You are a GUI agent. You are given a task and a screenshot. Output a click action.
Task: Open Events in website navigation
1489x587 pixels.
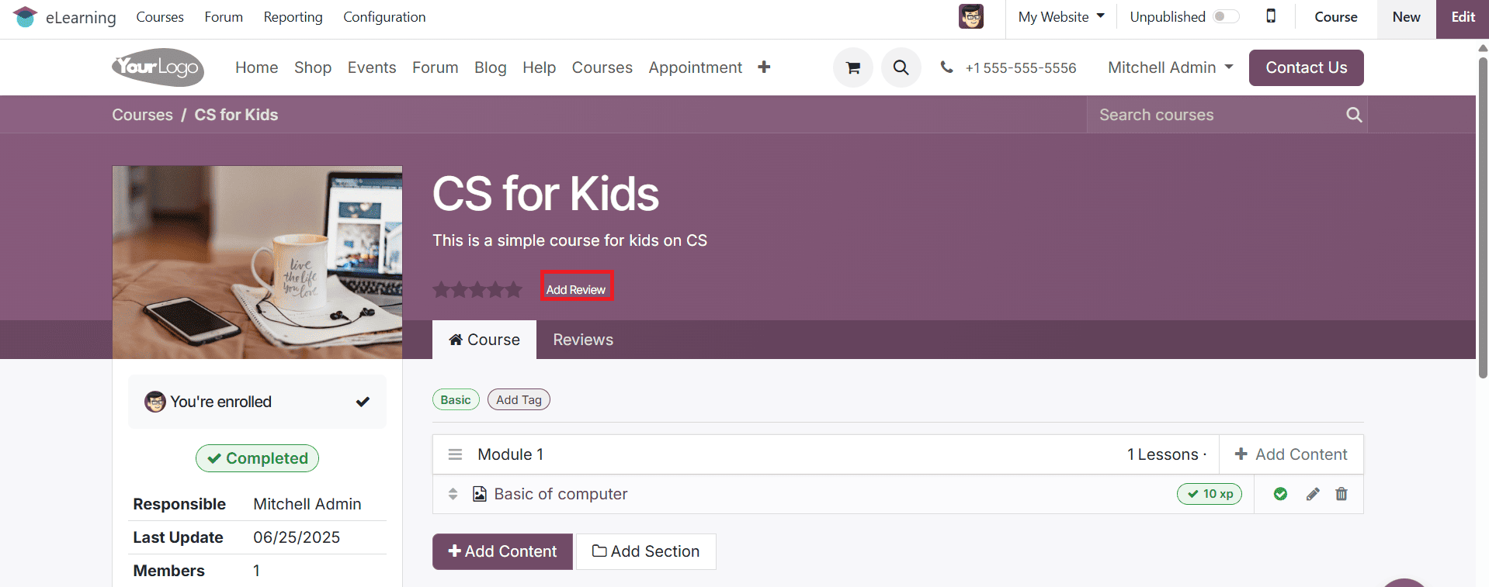point(372,67)
